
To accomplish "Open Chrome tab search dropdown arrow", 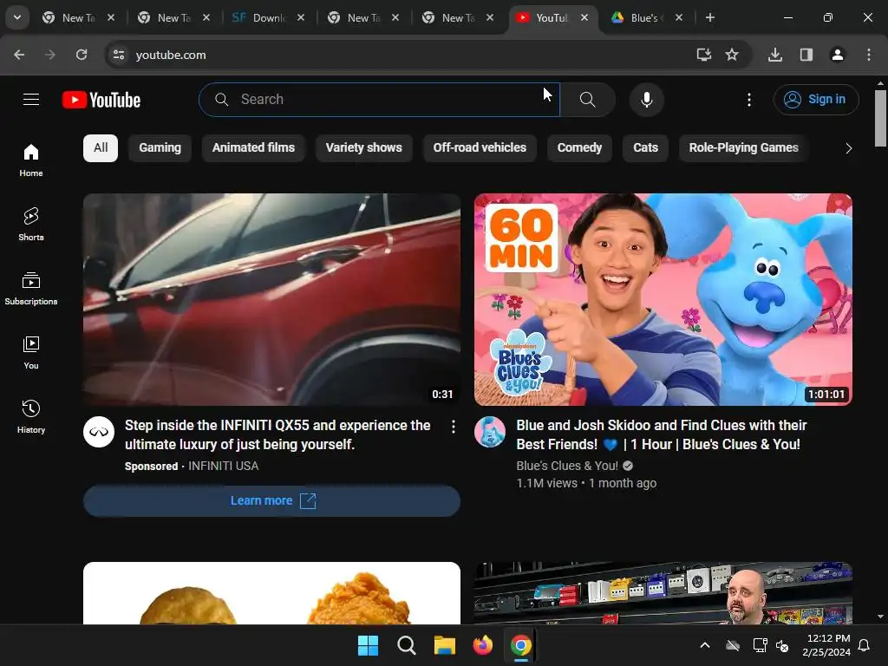I will tap(17, 17).
